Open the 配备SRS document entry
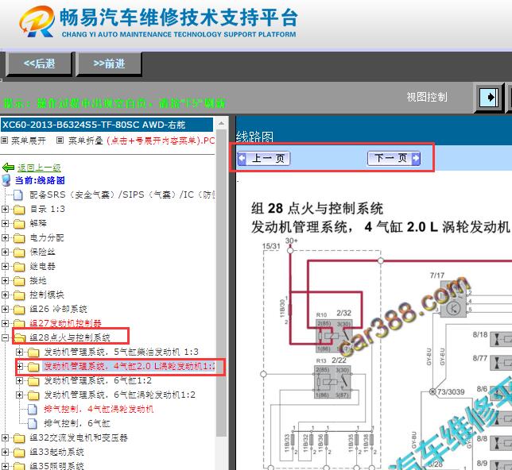This screenshot has height=470, width=512. (122, 195)
